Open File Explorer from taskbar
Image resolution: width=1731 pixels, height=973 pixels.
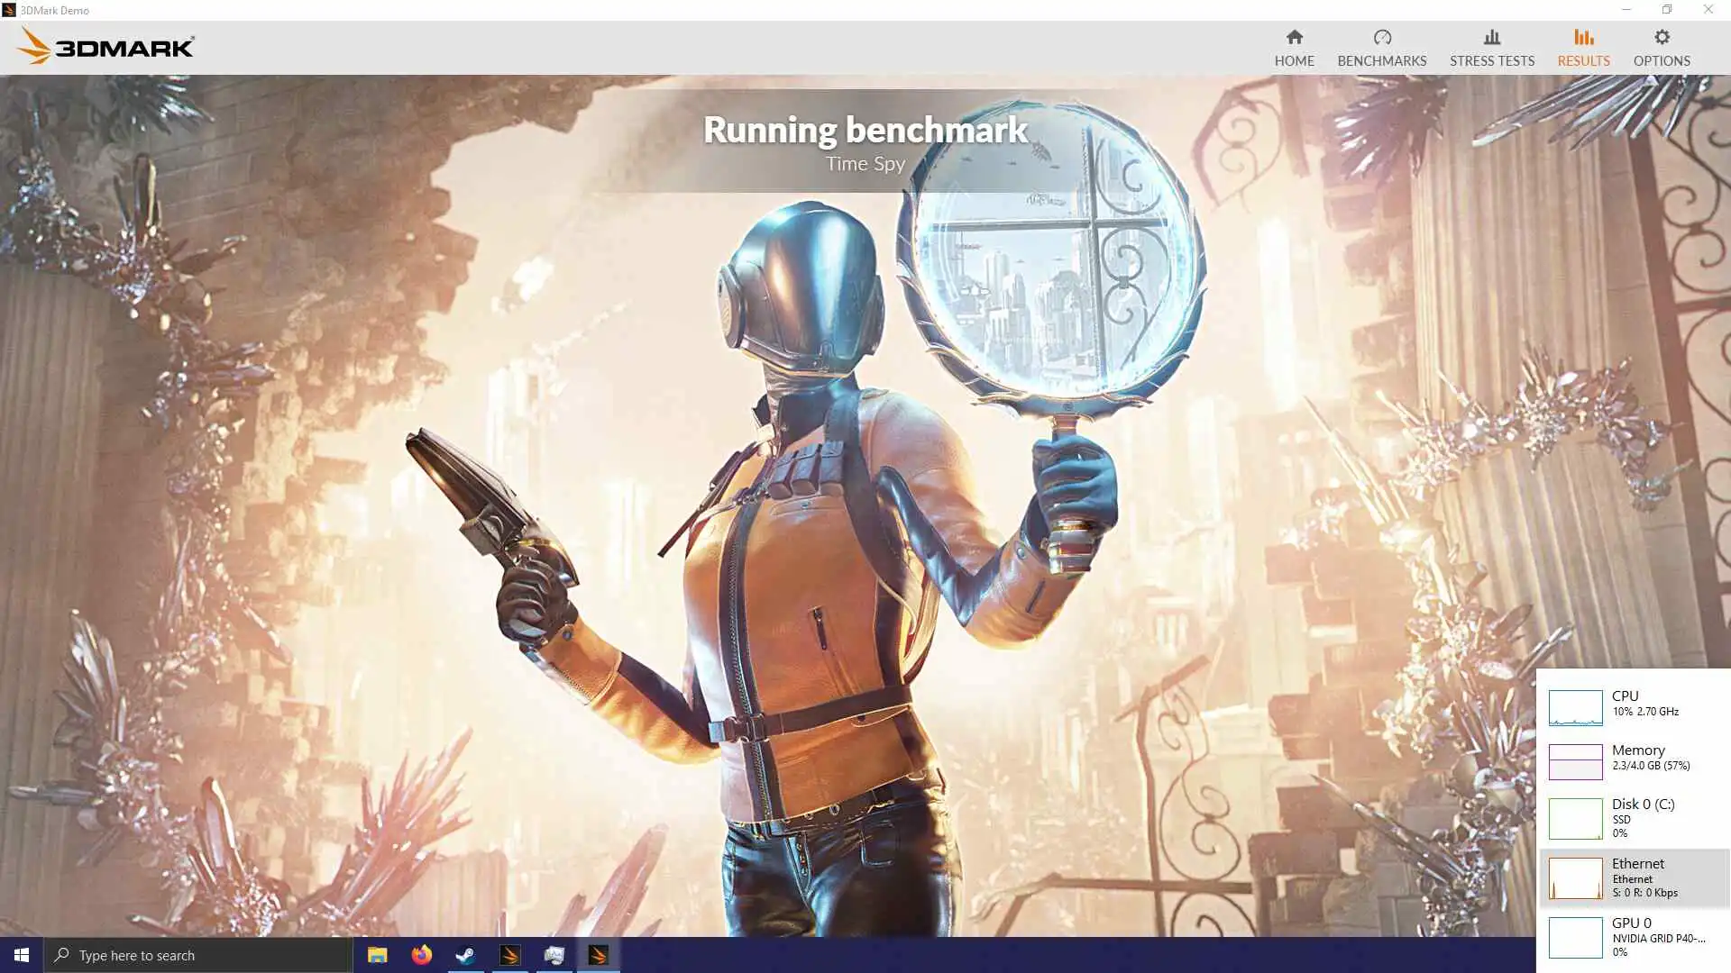click(377, 955)
